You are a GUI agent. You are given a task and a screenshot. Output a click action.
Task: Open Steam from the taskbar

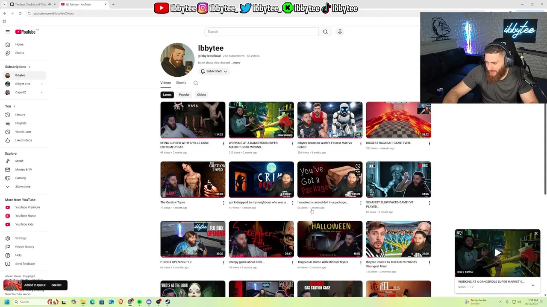coord(168,302)
